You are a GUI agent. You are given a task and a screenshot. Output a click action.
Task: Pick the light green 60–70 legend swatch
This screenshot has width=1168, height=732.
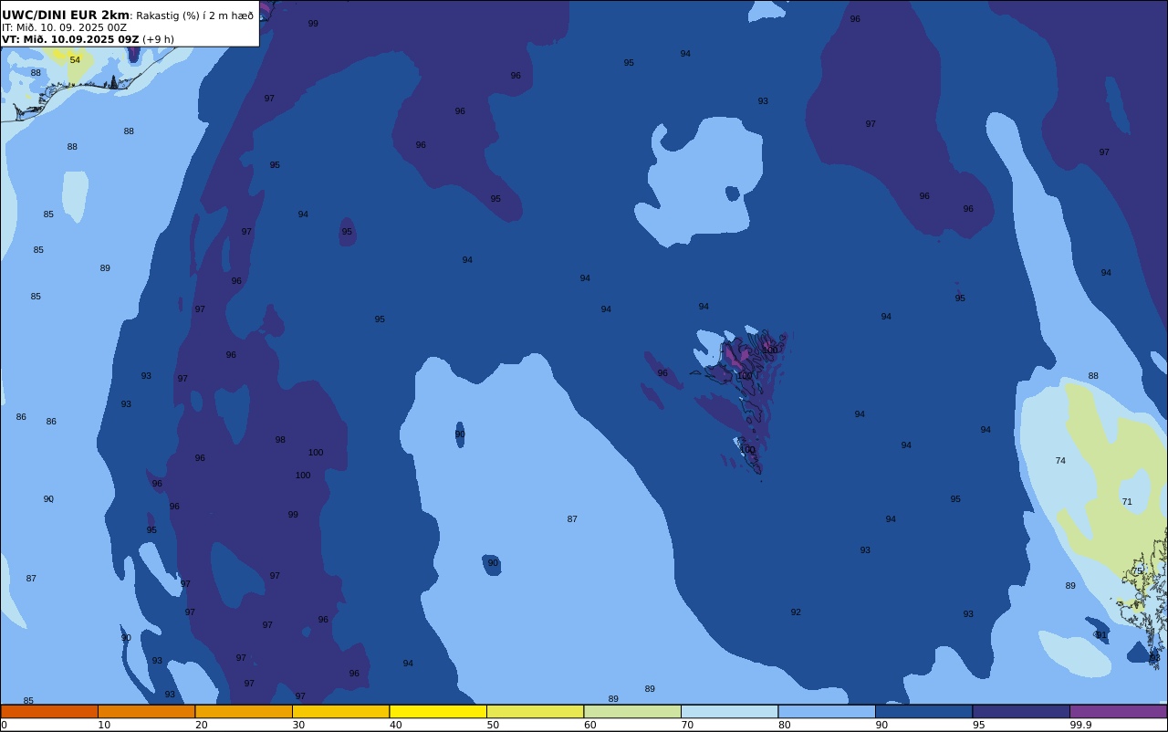pos(632,711)
